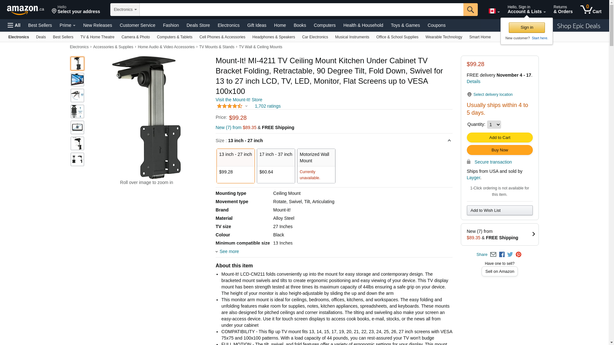
Task: Click the search magnifier Go button
Action: (x=470, y=10)
